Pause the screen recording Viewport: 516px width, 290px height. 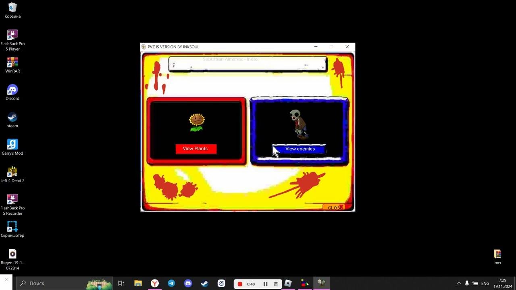(265, 284)
